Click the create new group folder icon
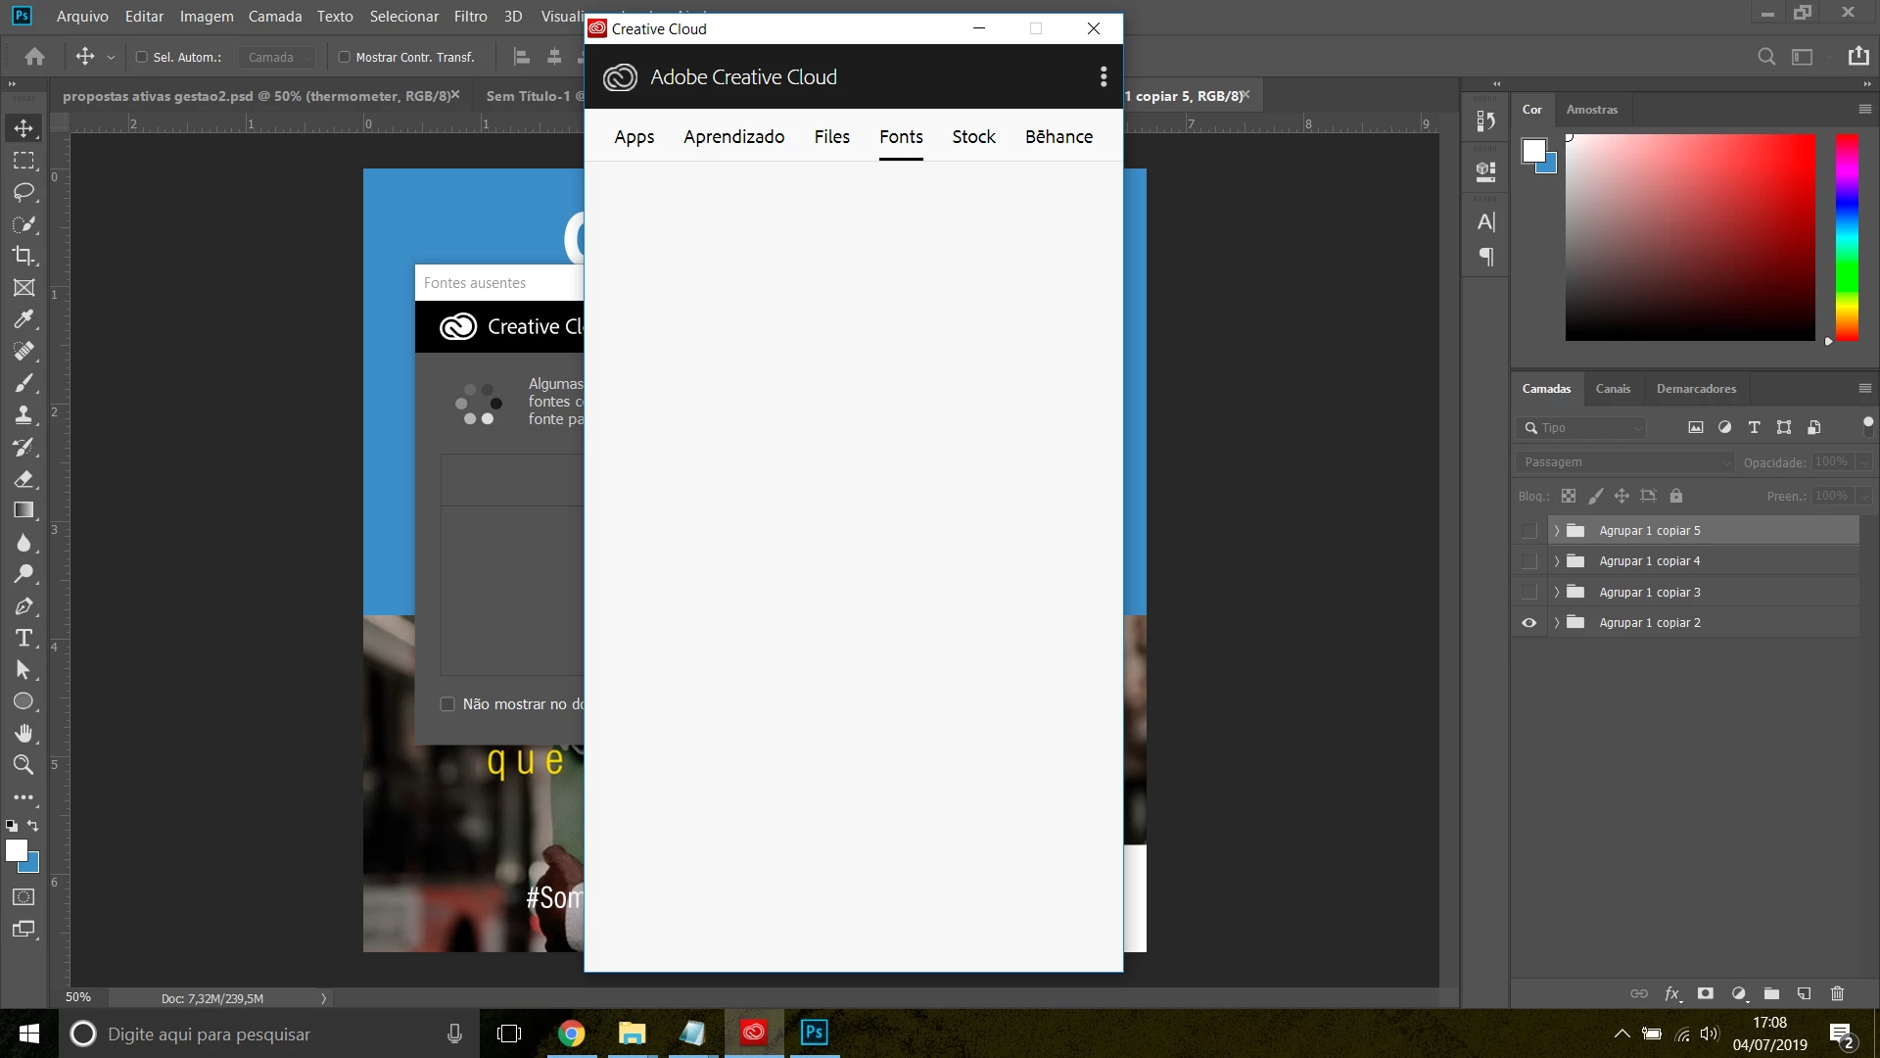This screenshot has height=1058, width=1880. 1771,993
